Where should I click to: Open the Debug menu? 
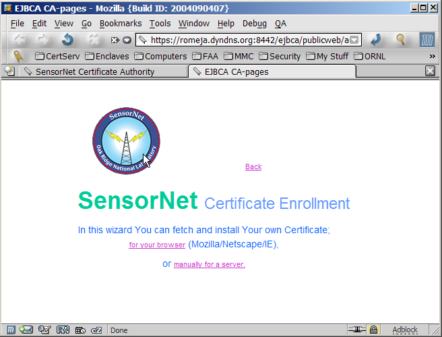click(x=254, y=24)
